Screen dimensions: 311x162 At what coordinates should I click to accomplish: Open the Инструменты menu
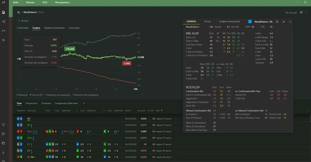click(62, 2)
